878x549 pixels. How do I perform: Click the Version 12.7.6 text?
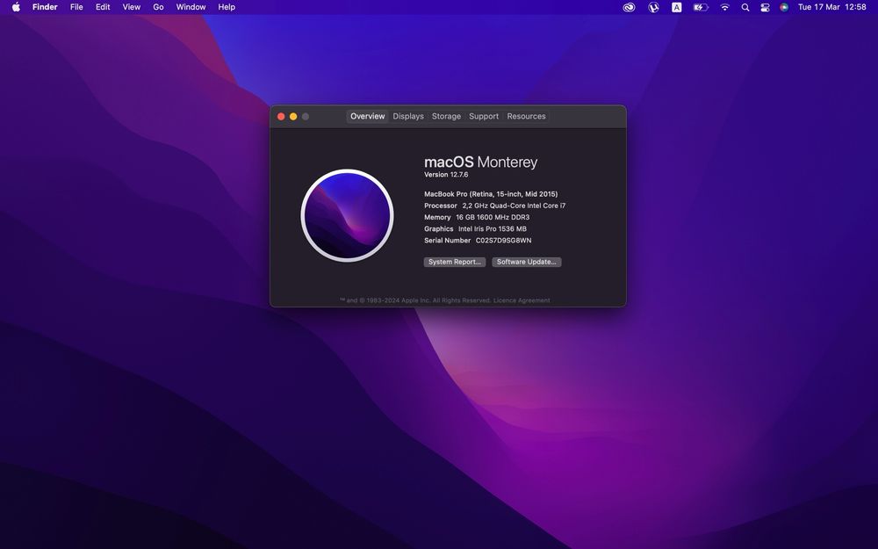coord(446,175)
